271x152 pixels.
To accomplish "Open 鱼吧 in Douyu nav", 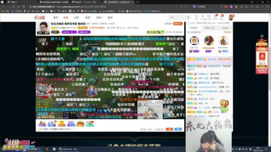I will (x=110, y=17).
